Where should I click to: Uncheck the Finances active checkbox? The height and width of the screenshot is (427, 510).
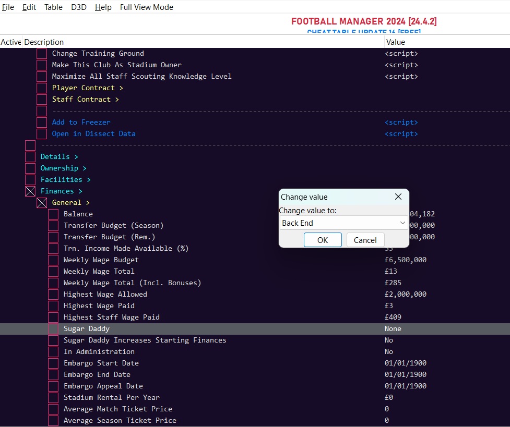click(x=30, y=191)
